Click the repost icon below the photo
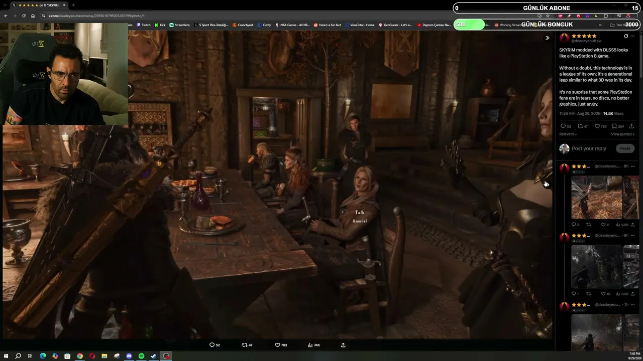 [x=245, y=345]
